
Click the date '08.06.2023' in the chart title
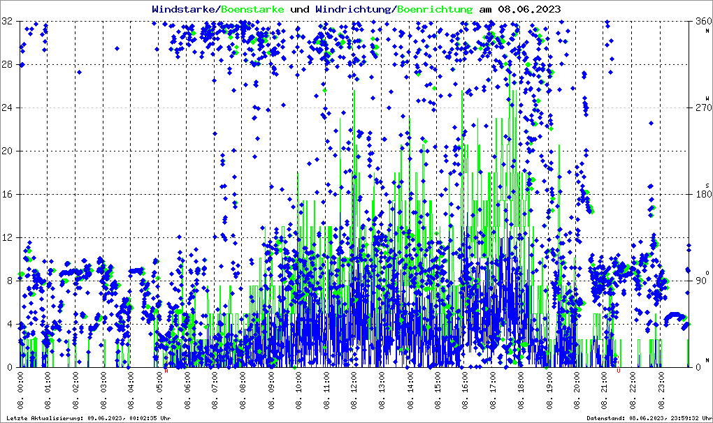529,9
